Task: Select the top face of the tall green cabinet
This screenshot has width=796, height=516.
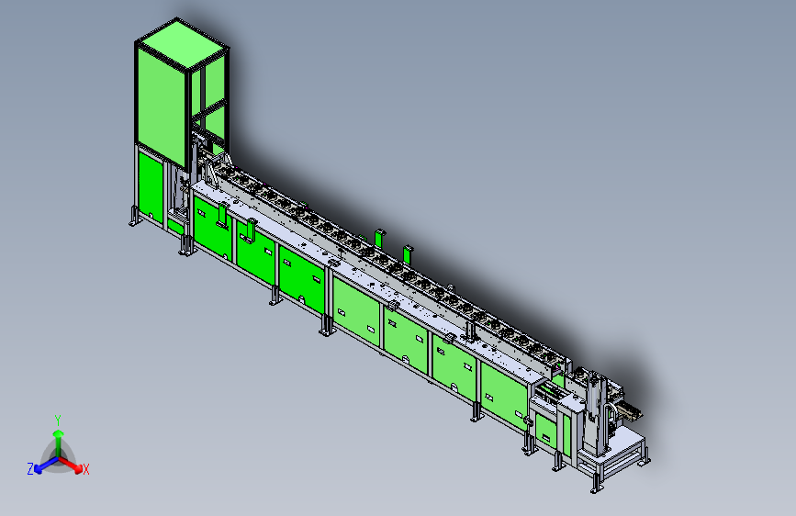Action: point(181,44)
